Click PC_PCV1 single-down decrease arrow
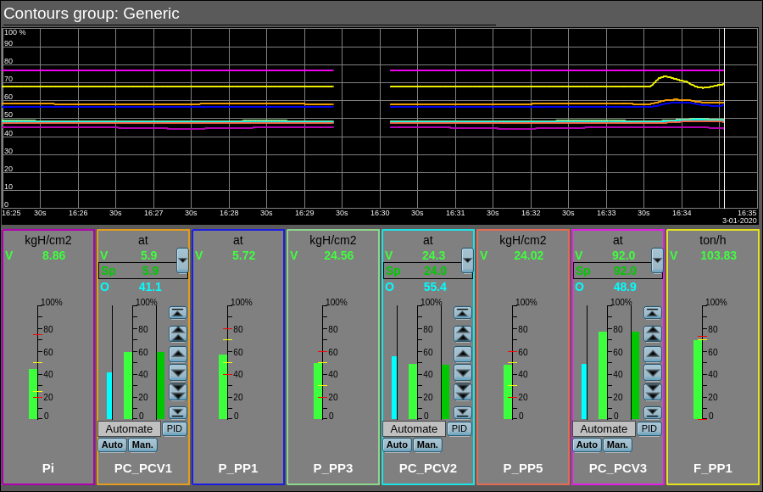Screen dimensions: 763x492 click(177, 372)
